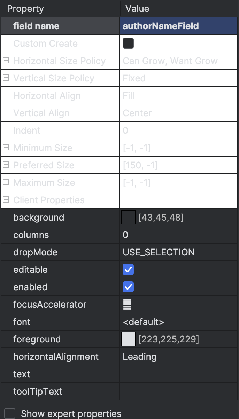Viewport: 239px width, 419px height.
Task: Open the dropMode USE_SELECTION value
Action: [159, 252]
